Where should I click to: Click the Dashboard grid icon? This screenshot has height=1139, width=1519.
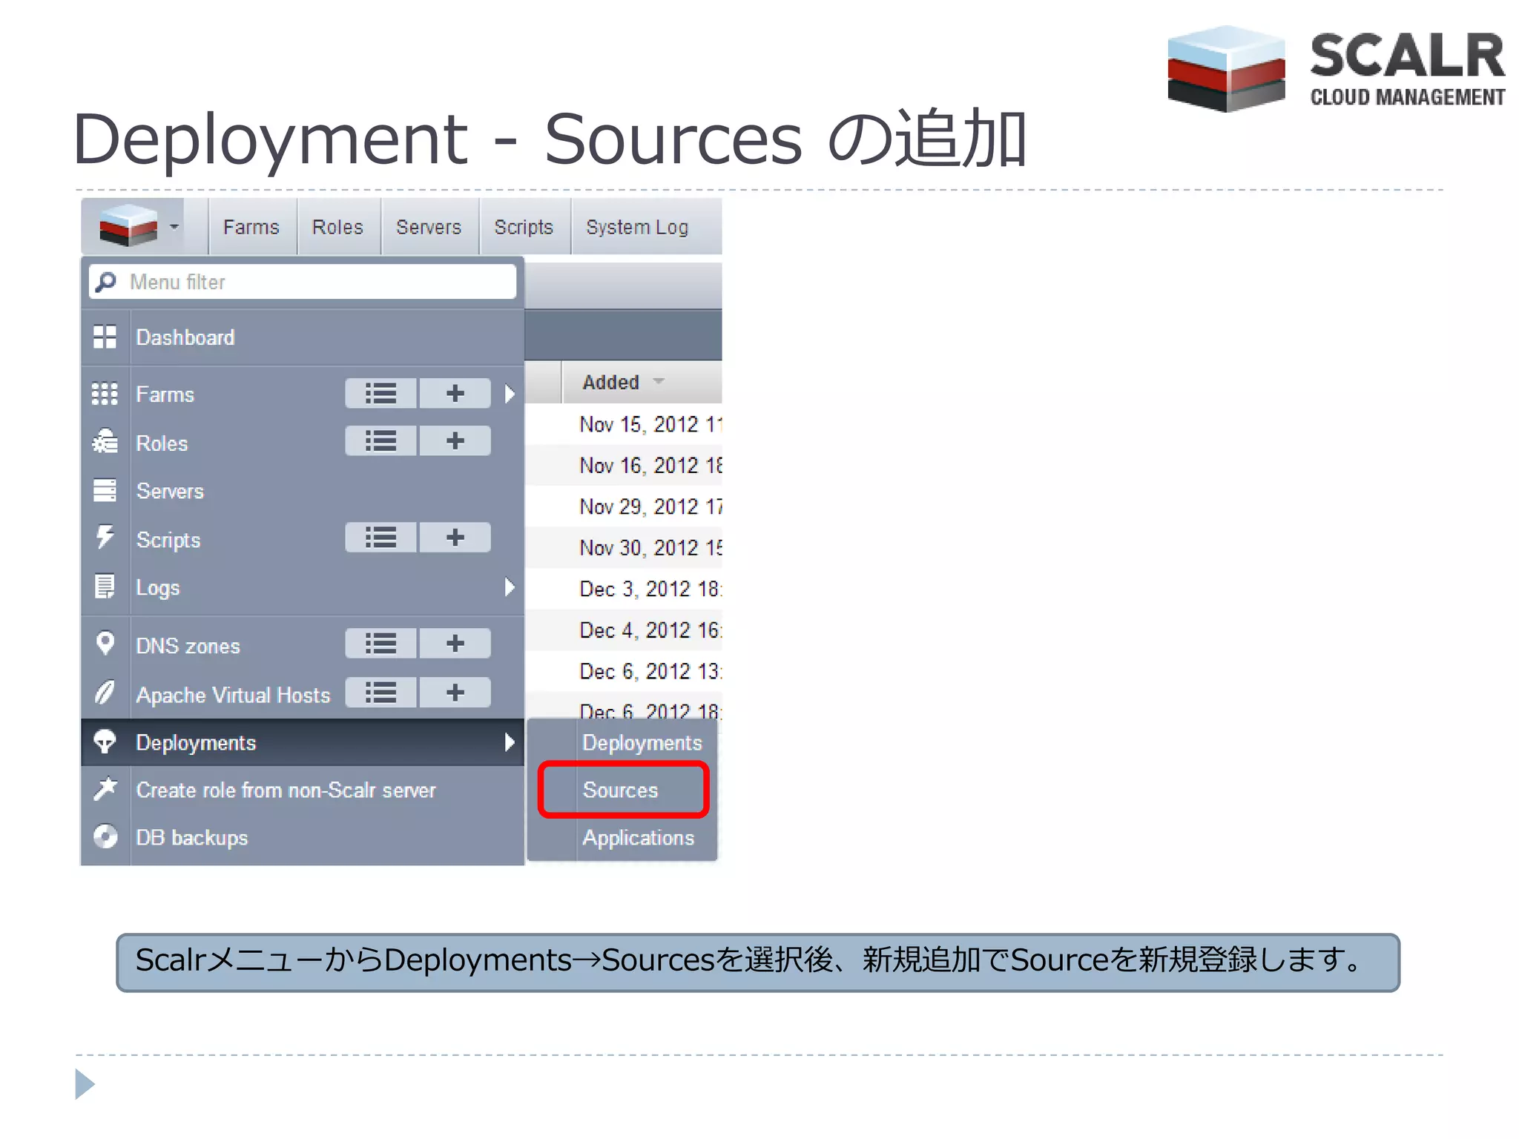(105, 337)
